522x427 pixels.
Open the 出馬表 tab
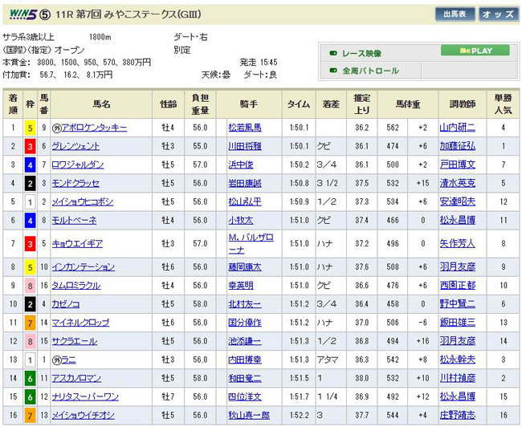point(455,14)
